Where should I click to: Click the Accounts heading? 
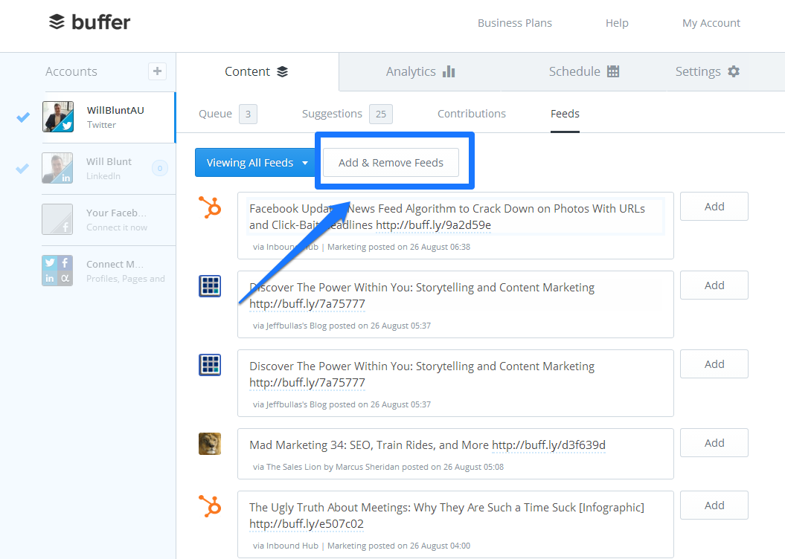click(71, 71)
